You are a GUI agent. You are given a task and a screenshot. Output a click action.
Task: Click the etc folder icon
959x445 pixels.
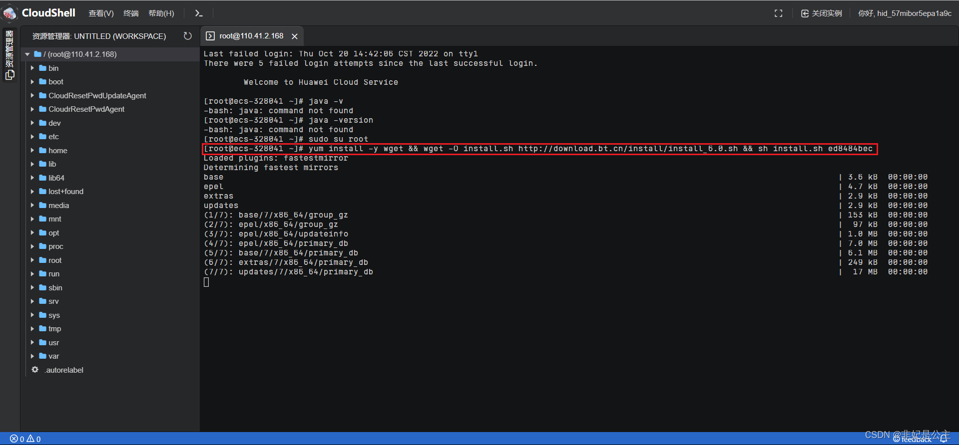point(42,136)
